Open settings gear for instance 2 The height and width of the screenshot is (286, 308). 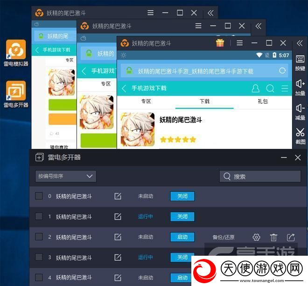pos(256,237)
